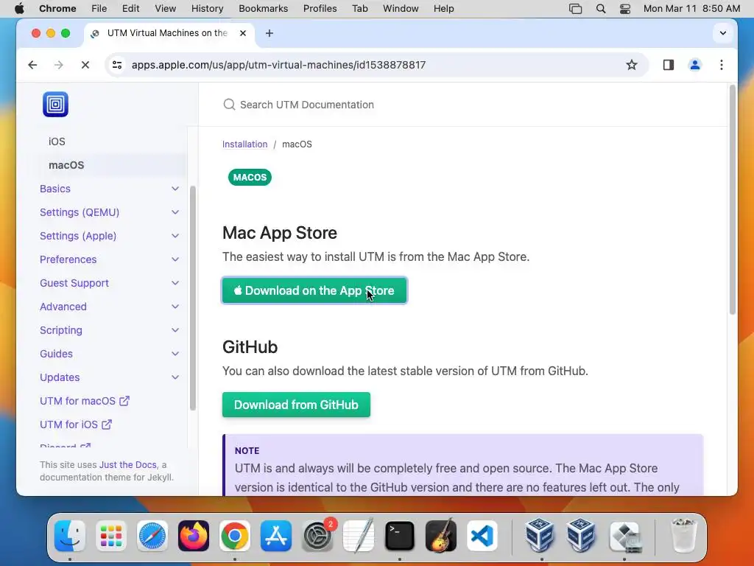Open Launchpad from the Dock
This screenshot has height=566, width=754.
click(x=111, y=536)
